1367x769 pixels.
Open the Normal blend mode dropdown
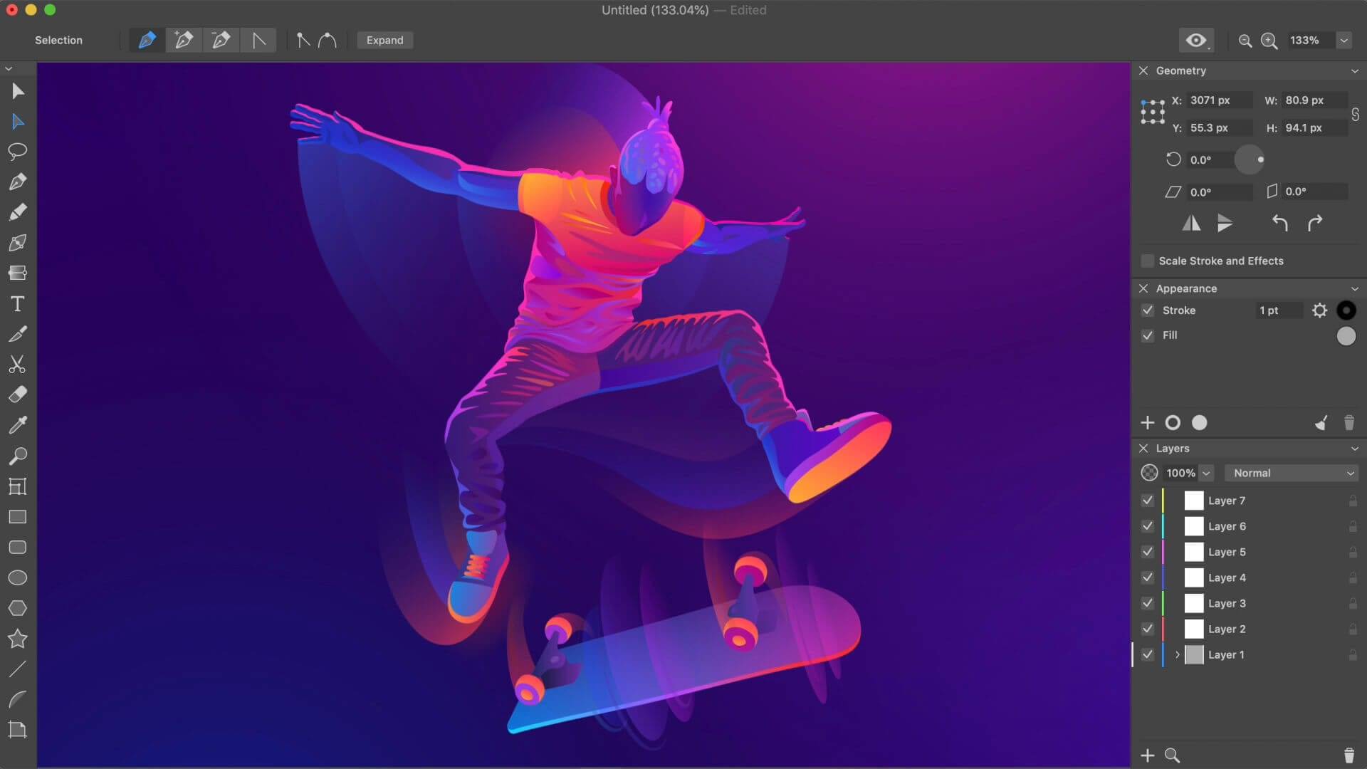click(x=1292, y=473)
